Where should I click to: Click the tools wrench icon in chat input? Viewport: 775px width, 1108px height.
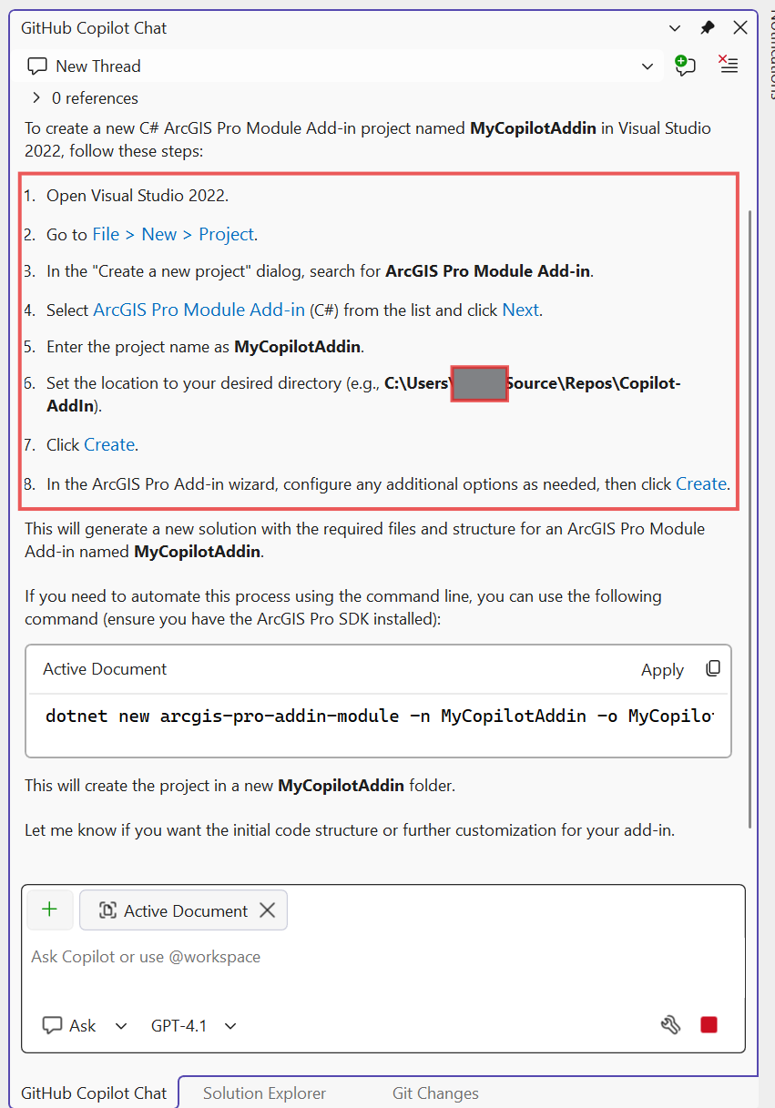click(x=670, y=1024)
